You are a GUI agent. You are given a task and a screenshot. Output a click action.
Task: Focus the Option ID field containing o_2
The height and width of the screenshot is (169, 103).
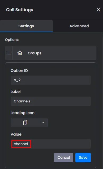pos(51,80)
